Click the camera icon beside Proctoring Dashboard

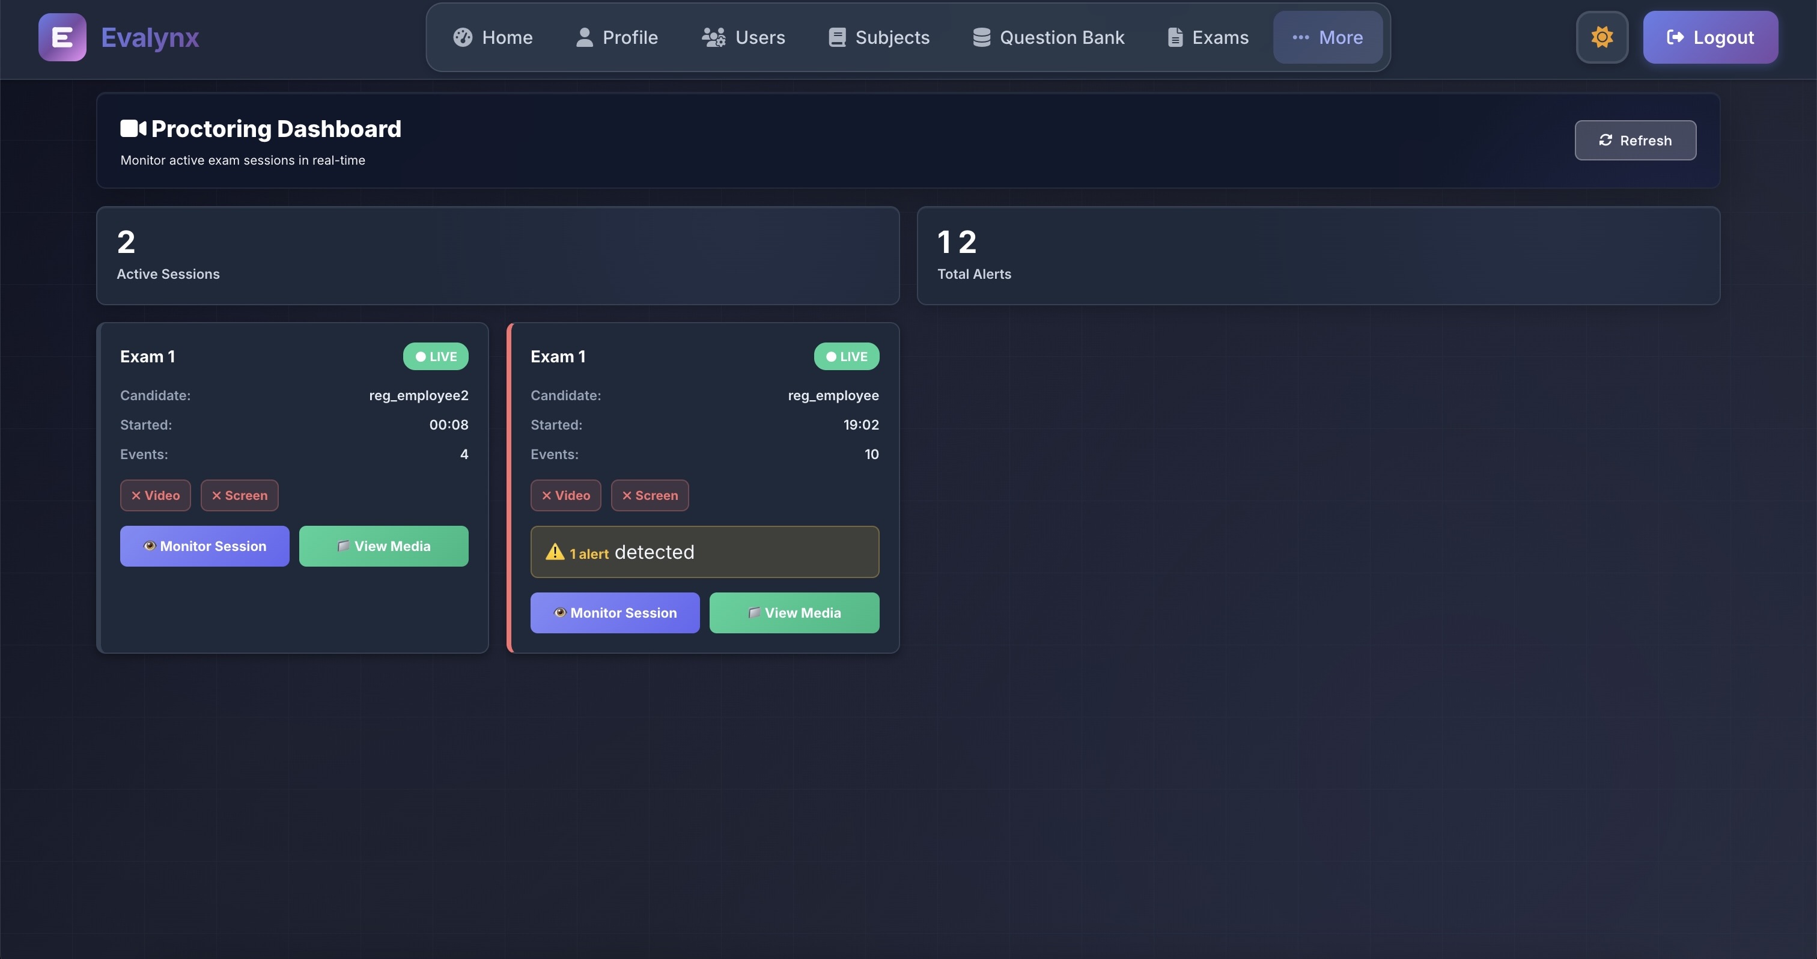point(133,129)
